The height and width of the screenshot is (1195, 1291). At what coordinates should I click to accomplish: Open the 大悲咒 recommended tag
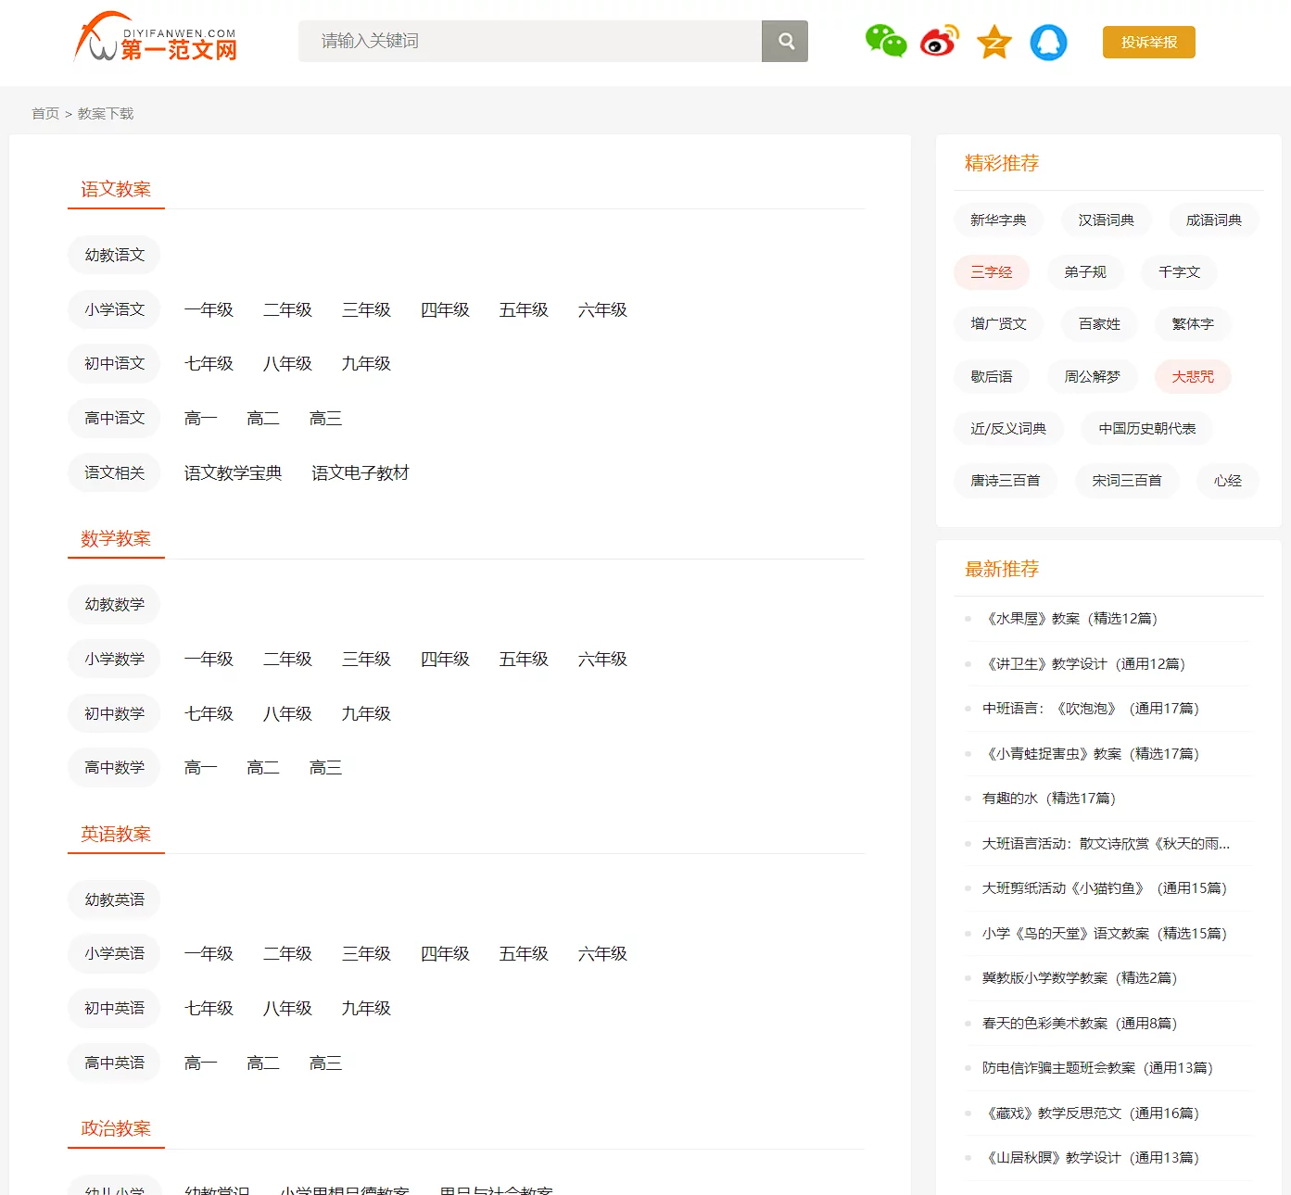click(x=1192, y=377)
